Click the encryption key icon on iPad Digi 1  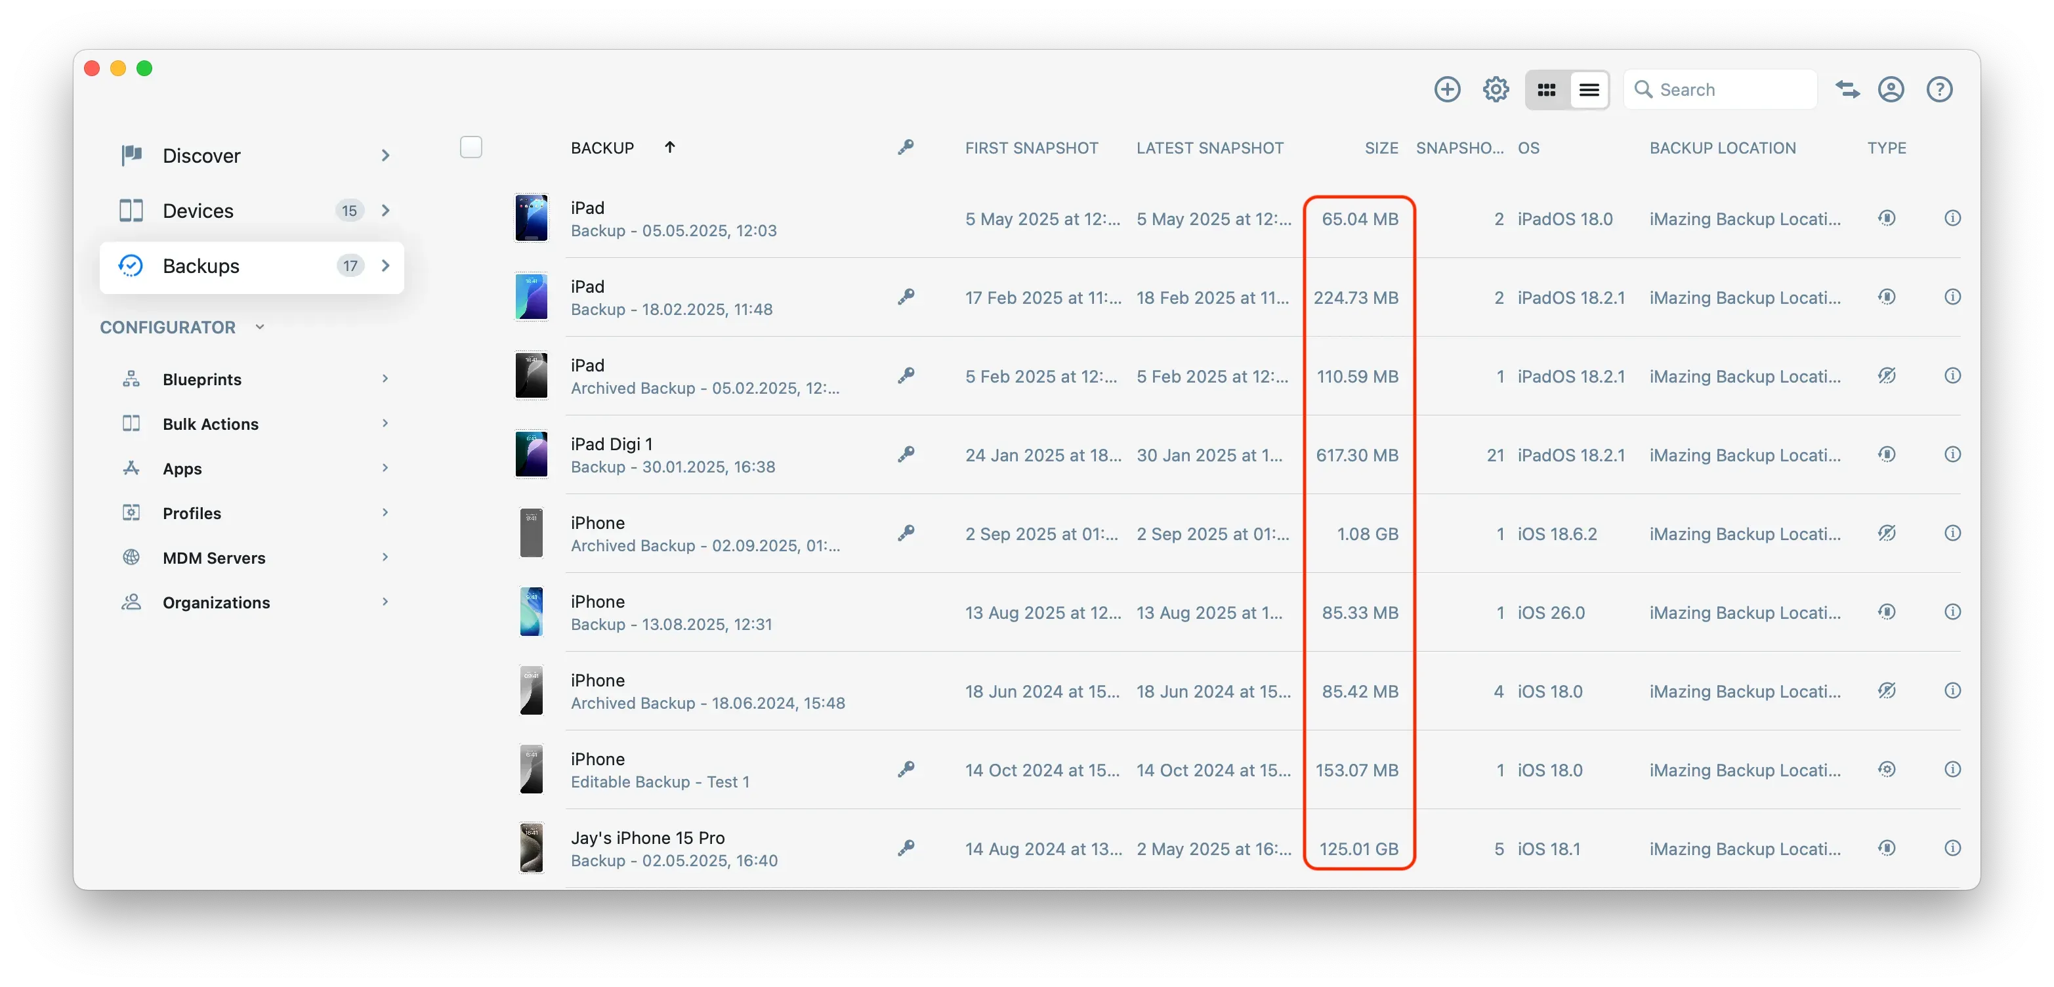tap(906, 454)
